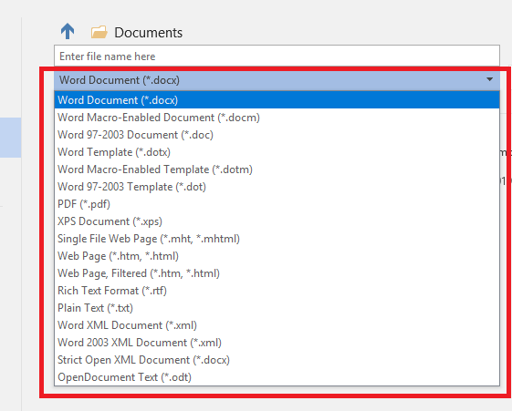Choose Word Macro-Enabled Document (*.docm)
The width and height of the screenshot is (512, 411).
(277, 118)
